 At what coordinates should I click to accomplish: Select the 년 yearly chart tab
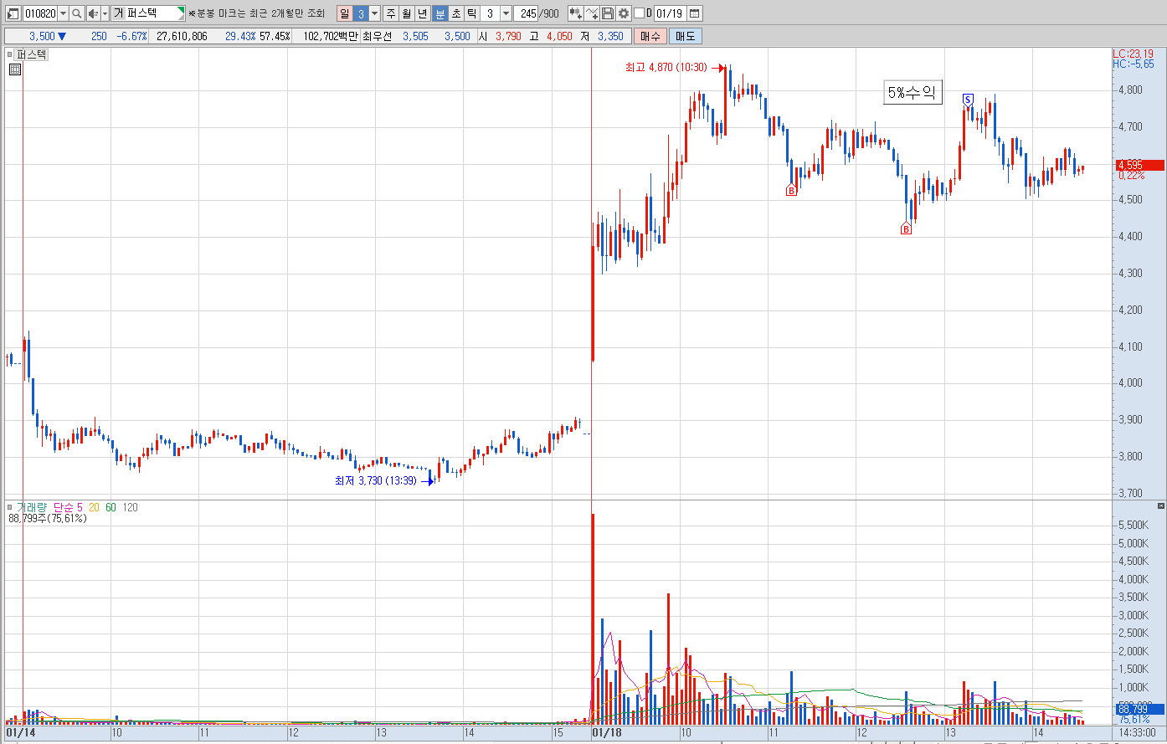[x=422, y=13]
